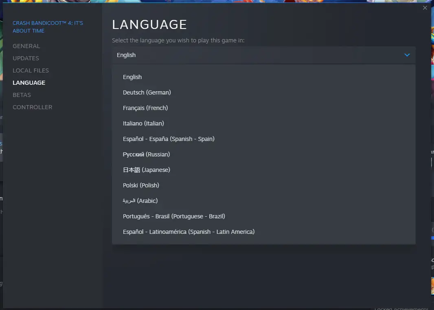Image resolution: width=434 pixels, height=310 pixels.
Task: Pick Italiano (Italian) language
Action: point(263,123)
